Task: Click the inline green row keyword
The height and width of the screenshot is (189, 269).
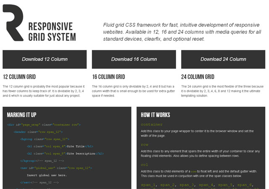Action: point(194,171)
